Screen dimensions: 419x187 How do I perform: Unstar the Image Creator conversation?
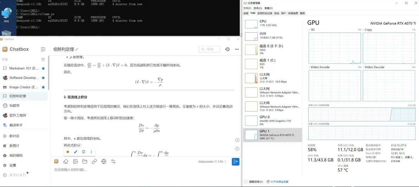(x=43, y=87)
